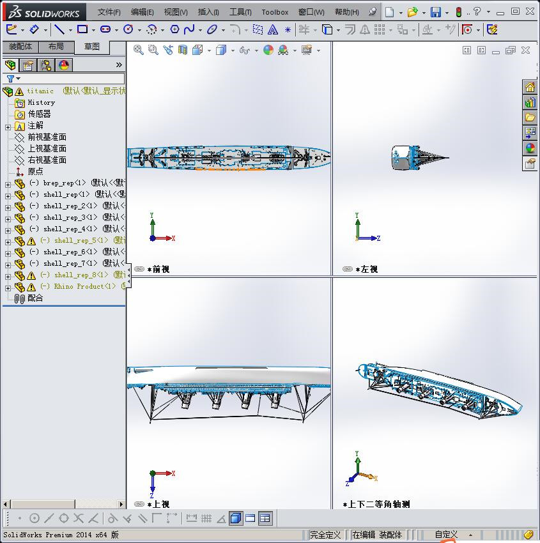The height and width of the screenshot is (543, 540).
Task: Select the Line sketch tool
Action: [59, 29]
